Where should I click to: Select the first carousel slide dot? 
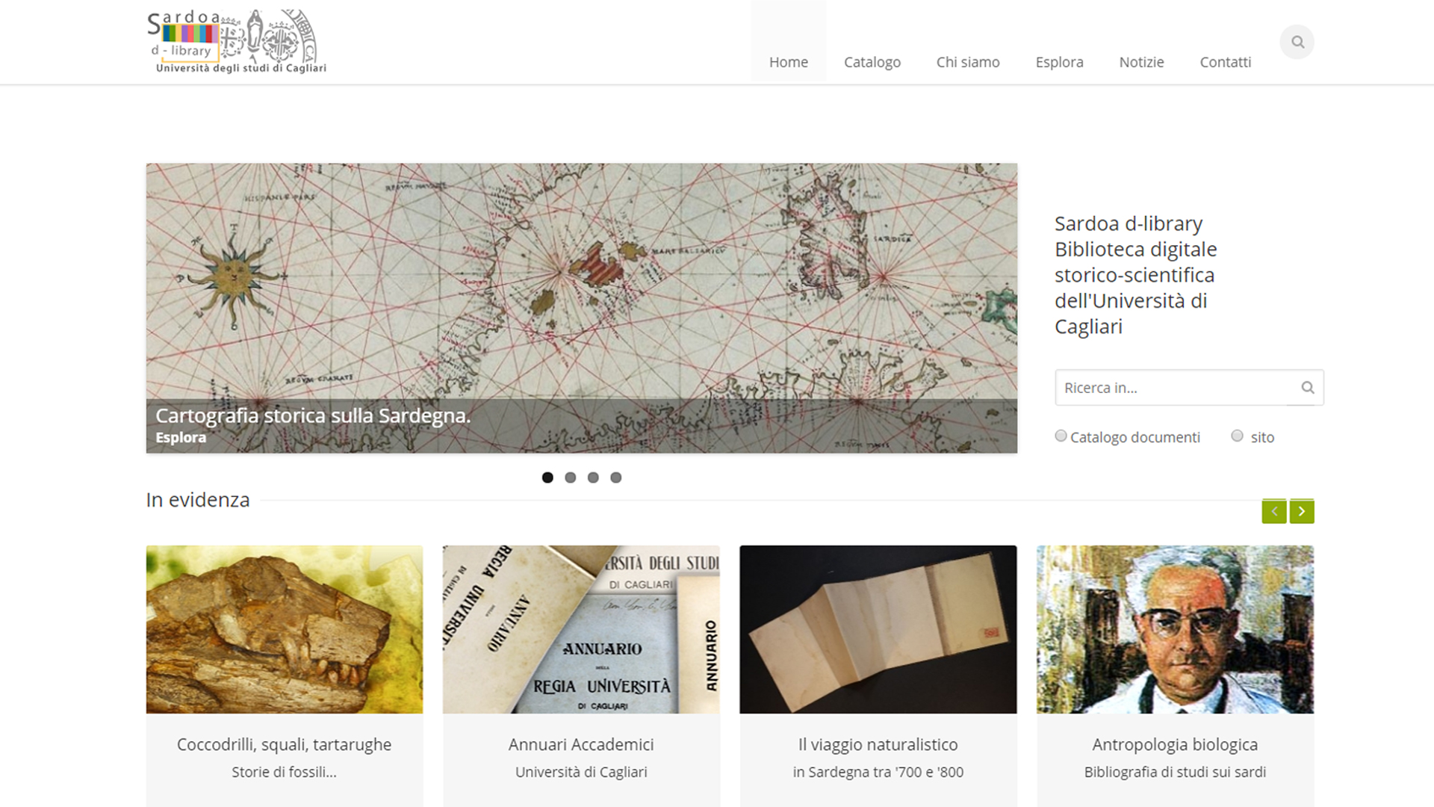point(547,477)
